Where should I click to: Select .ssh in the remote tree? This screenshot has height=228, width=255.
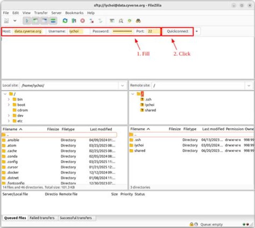(148, 99)
